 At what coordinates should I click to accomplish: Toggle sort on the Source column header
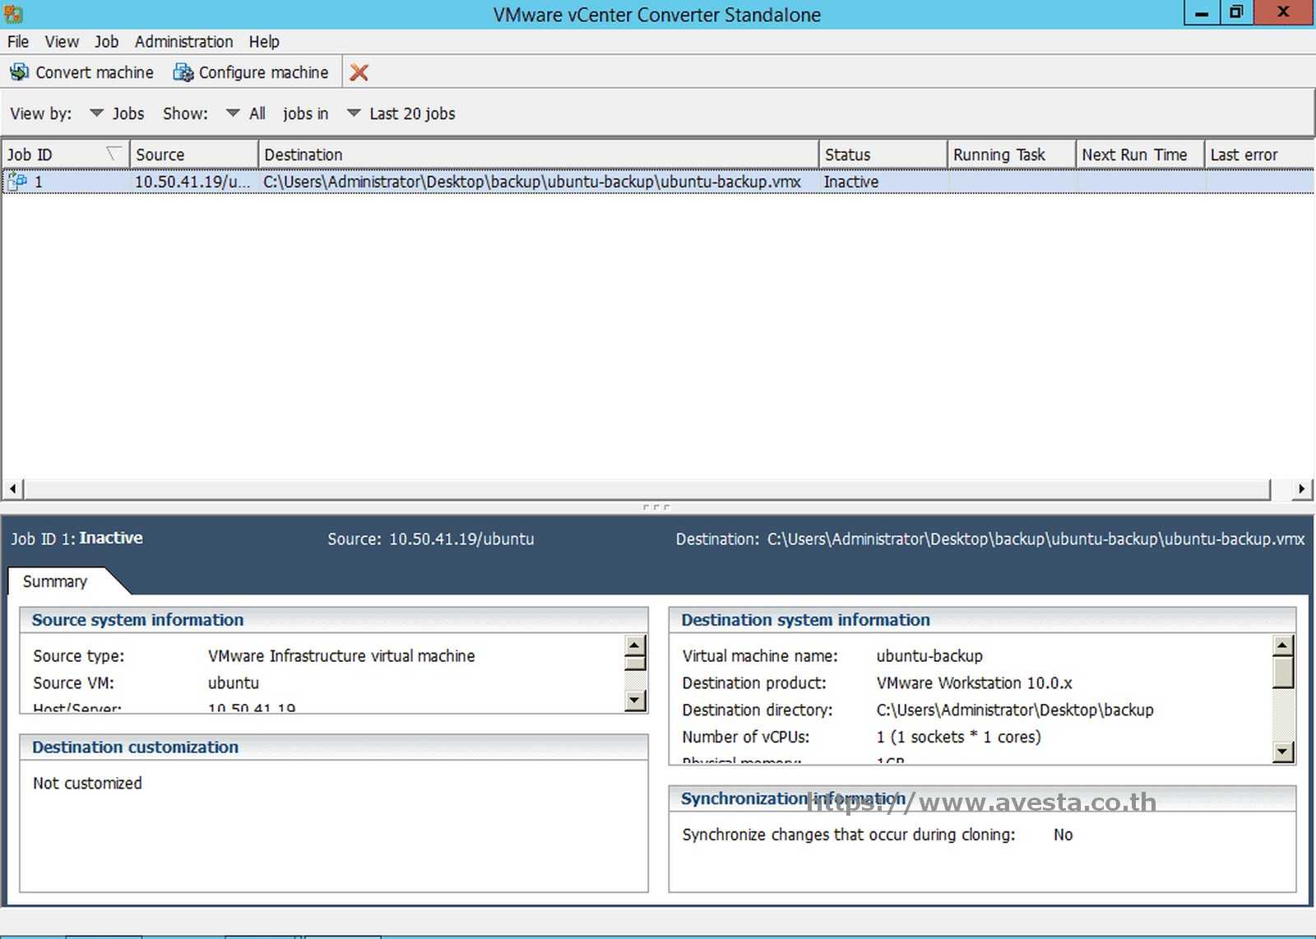coord(173,154)
